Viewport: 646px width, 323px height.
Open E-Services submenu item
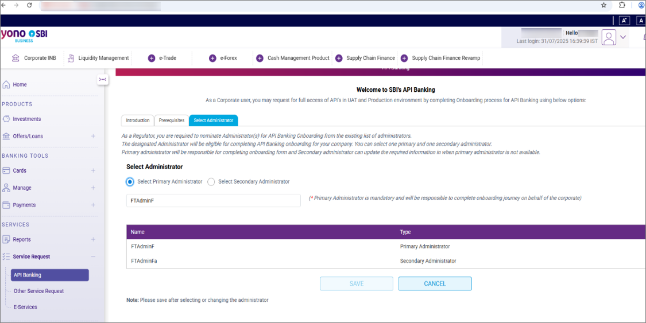point(25,307)
